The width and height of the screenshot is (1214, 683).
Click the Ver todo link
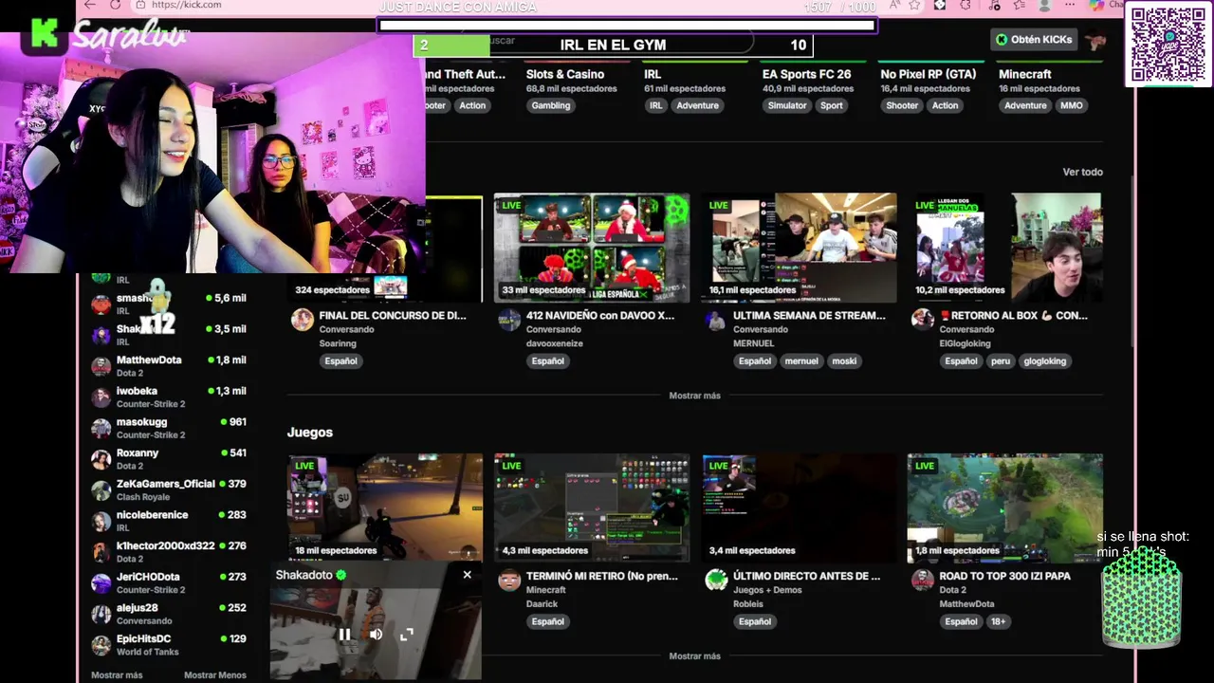click(x=1082, y=172)
